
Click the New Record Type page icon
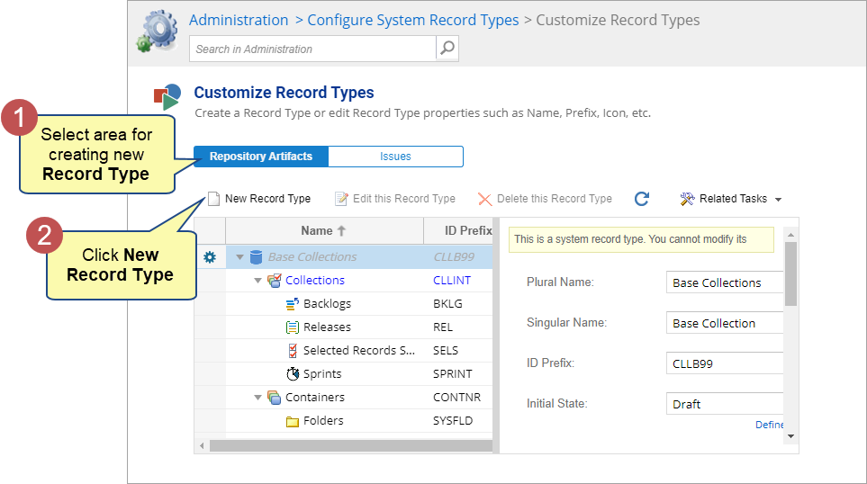point(213,199)
